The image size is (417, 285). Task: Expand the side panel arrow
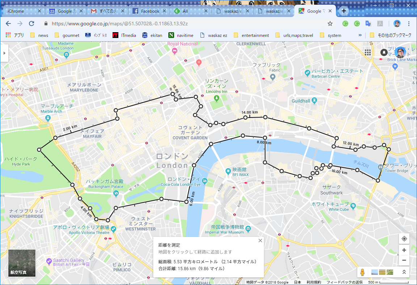(x=4, y=53)
